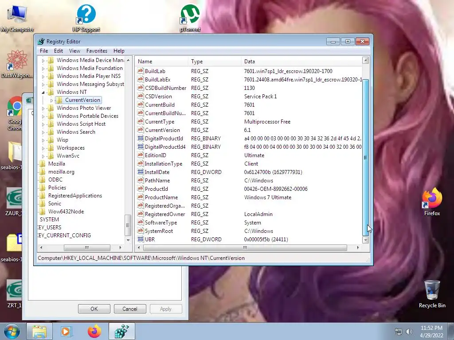
Task: Click the Type column header
Action: (x=215, y=61)
